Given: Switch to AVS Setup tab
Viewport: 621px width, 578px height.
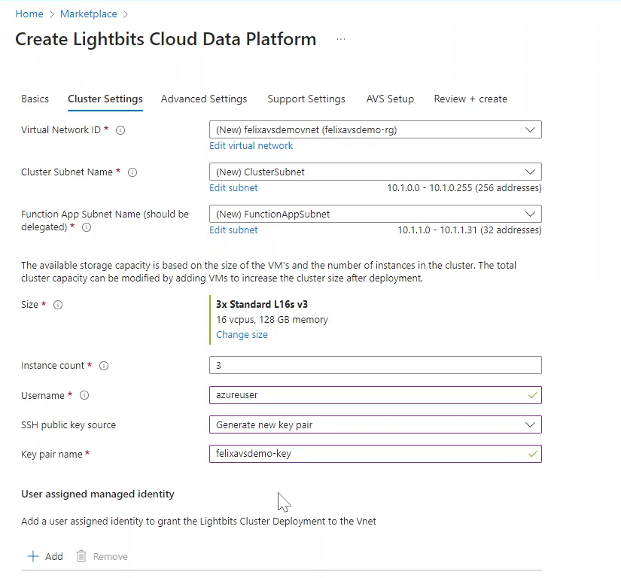Looking at the screenshot, I should tap(390, 99).
